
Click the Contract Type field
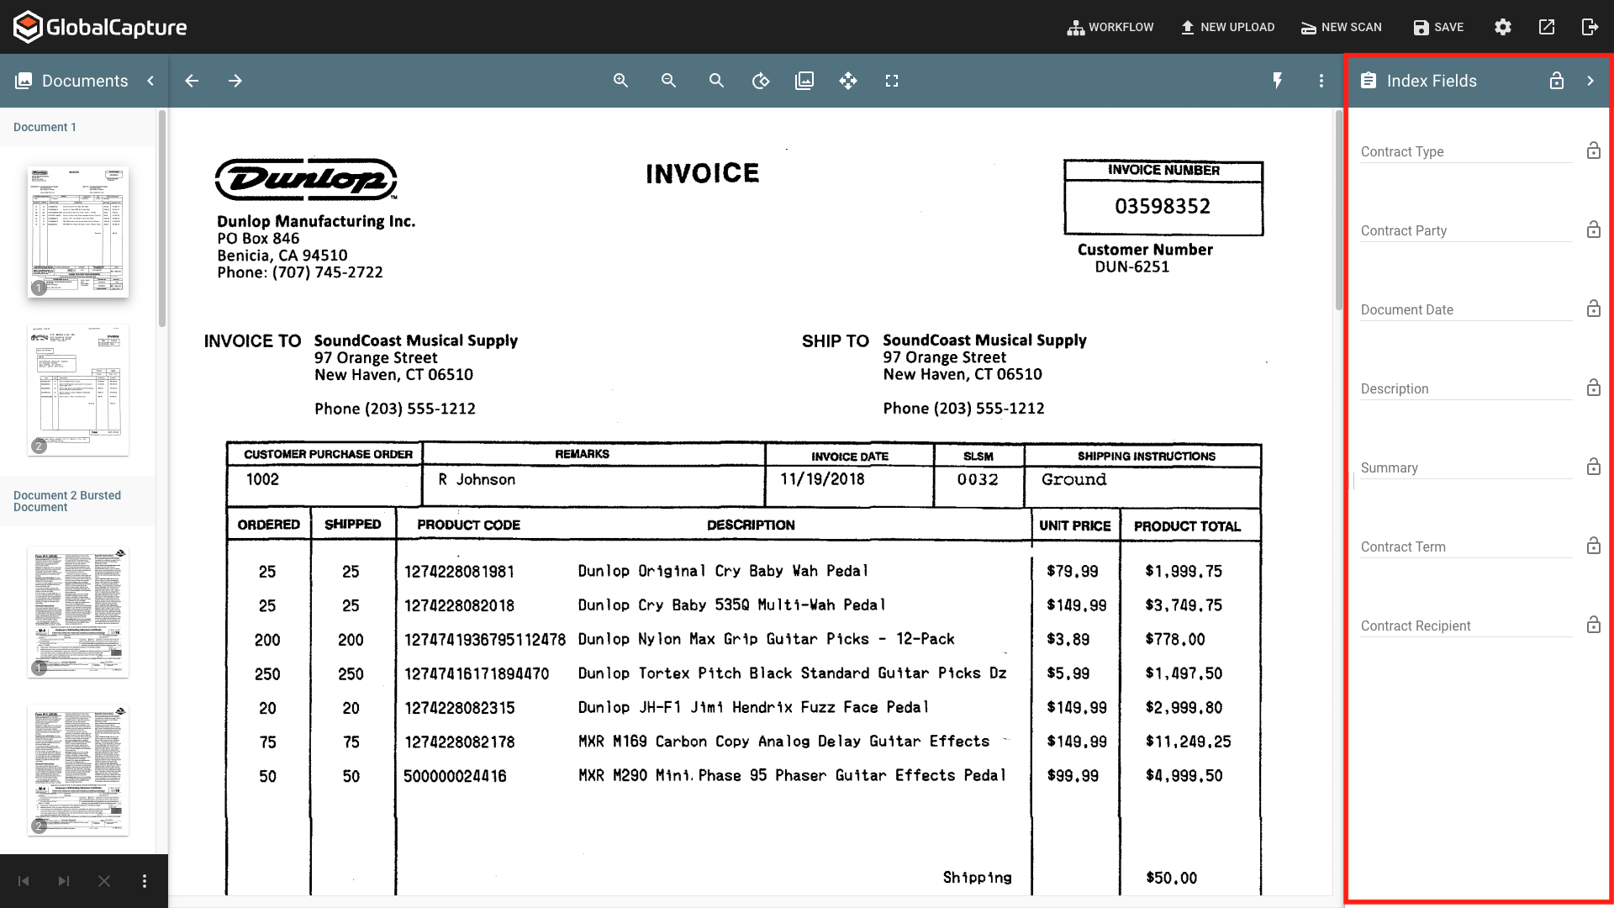tap(1466, 151)
